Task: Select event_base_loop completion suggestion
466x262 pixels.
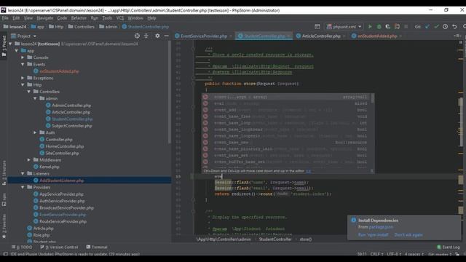Action: coord(288,123)
